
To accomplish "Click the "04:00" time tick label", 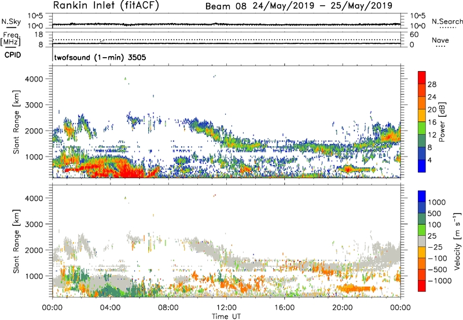I will (110, 308).
